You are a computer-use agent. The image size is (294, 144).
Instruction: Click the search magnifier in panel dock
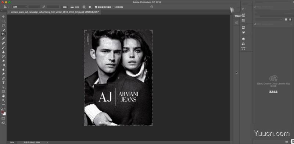tap(243, 8)
